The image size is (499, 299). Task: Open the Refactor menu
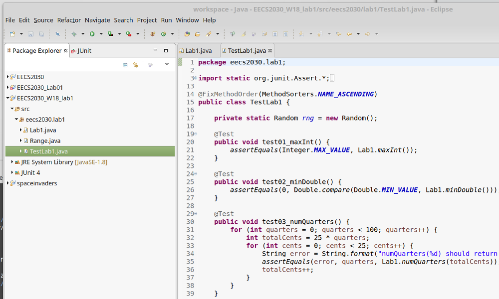coord(69,20)
